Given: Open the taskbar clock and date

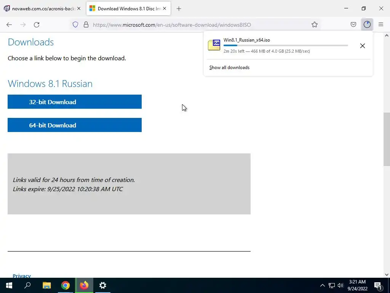Looking at the screenshot, I should (x=357, y=285).
